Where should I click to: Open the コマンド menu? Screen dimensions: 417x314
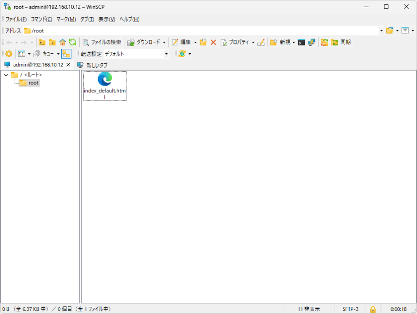[39, 20]
